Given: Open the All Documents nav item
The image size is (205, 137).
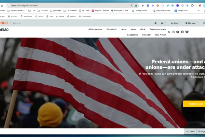Looking at the screenshot, I should pos(95,29).
